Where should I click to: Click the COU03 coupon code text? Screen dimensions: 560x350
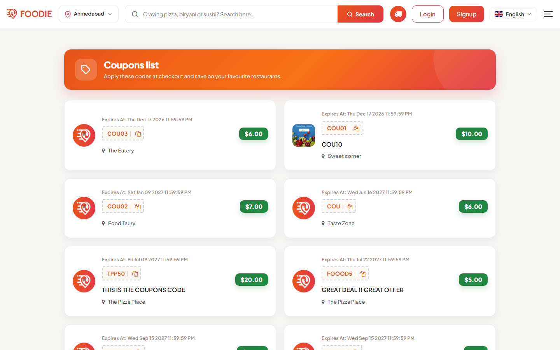117,134
